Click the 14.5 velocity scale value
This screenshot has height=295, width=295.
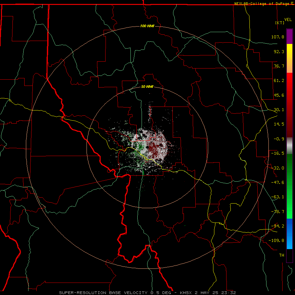(279, 124)
